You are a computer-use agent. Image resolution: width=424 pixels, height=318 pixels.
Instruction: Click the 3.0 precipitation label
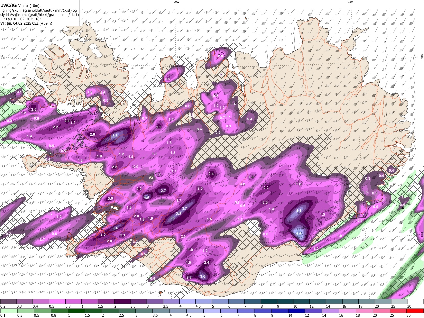pos(110,198)
